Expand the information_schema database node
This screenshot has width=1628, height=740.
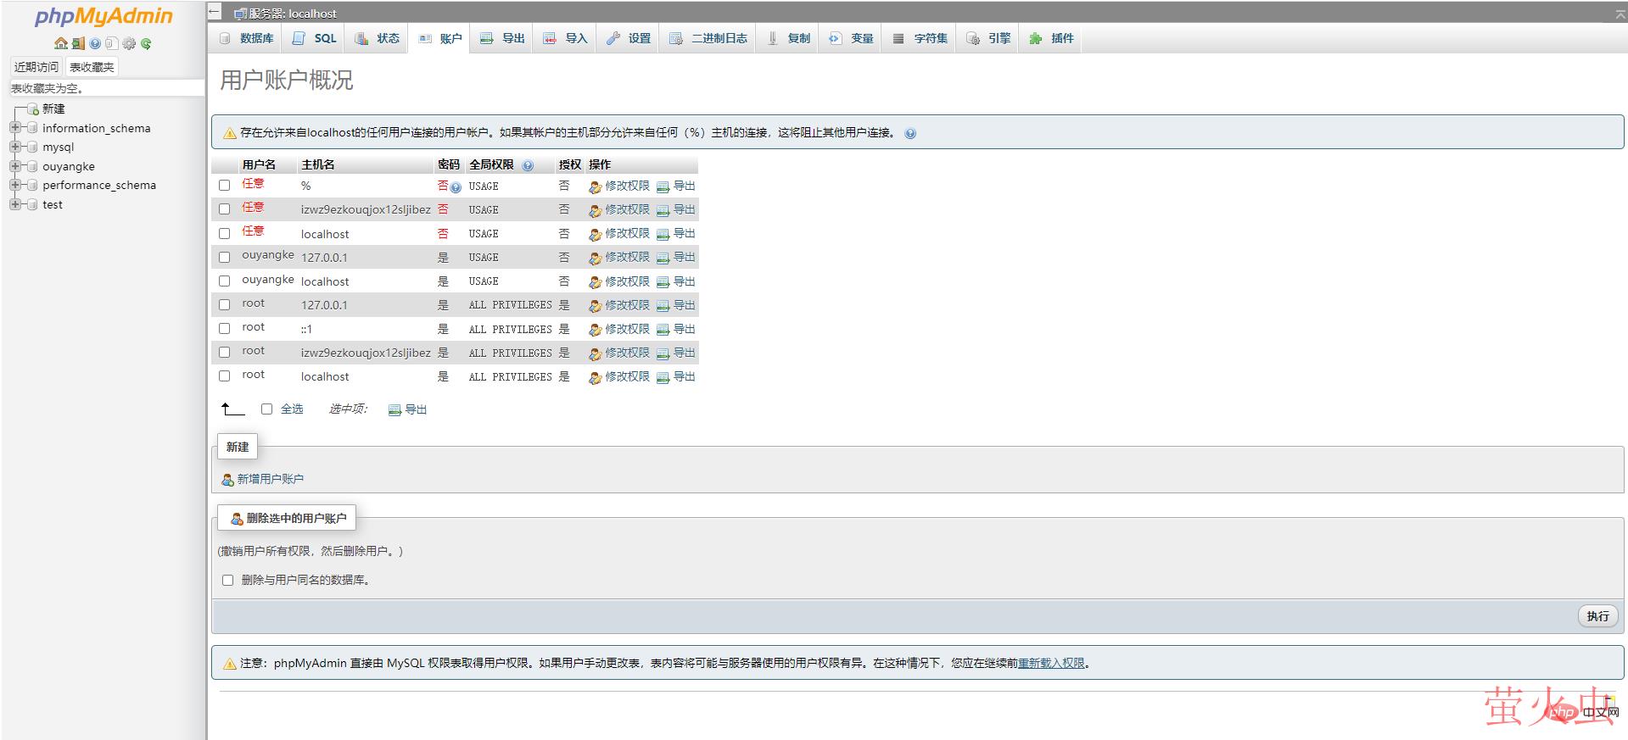coord(14,128)
